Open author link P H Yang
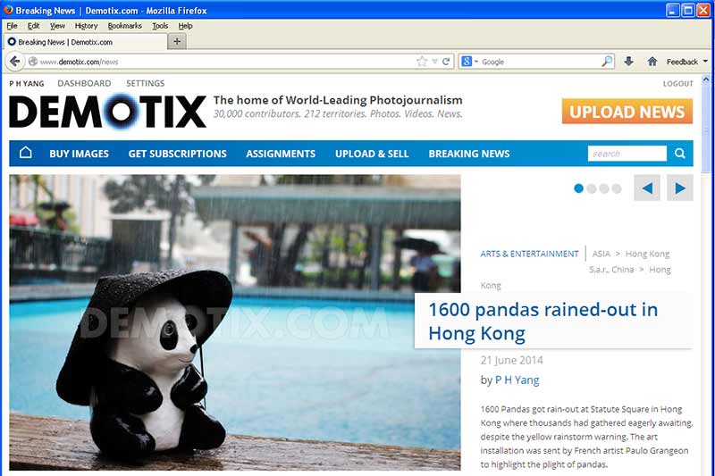This screenshot has width=715, height=476. point(517,380)
